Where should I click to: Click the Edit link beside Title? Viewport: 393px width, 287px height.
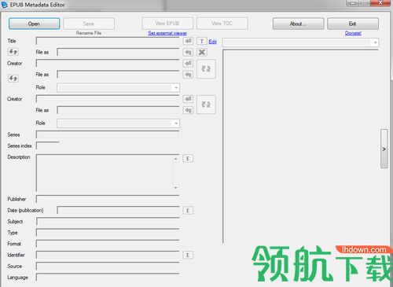[212, 42]
